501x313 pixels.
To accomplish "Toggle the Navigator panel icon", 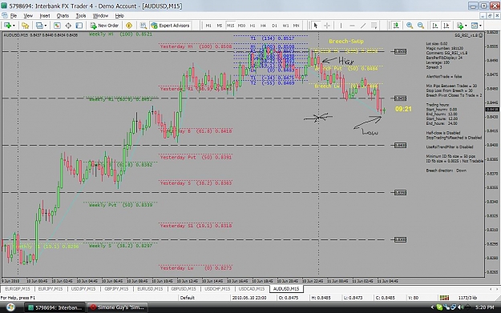I will tap(79, 26).
